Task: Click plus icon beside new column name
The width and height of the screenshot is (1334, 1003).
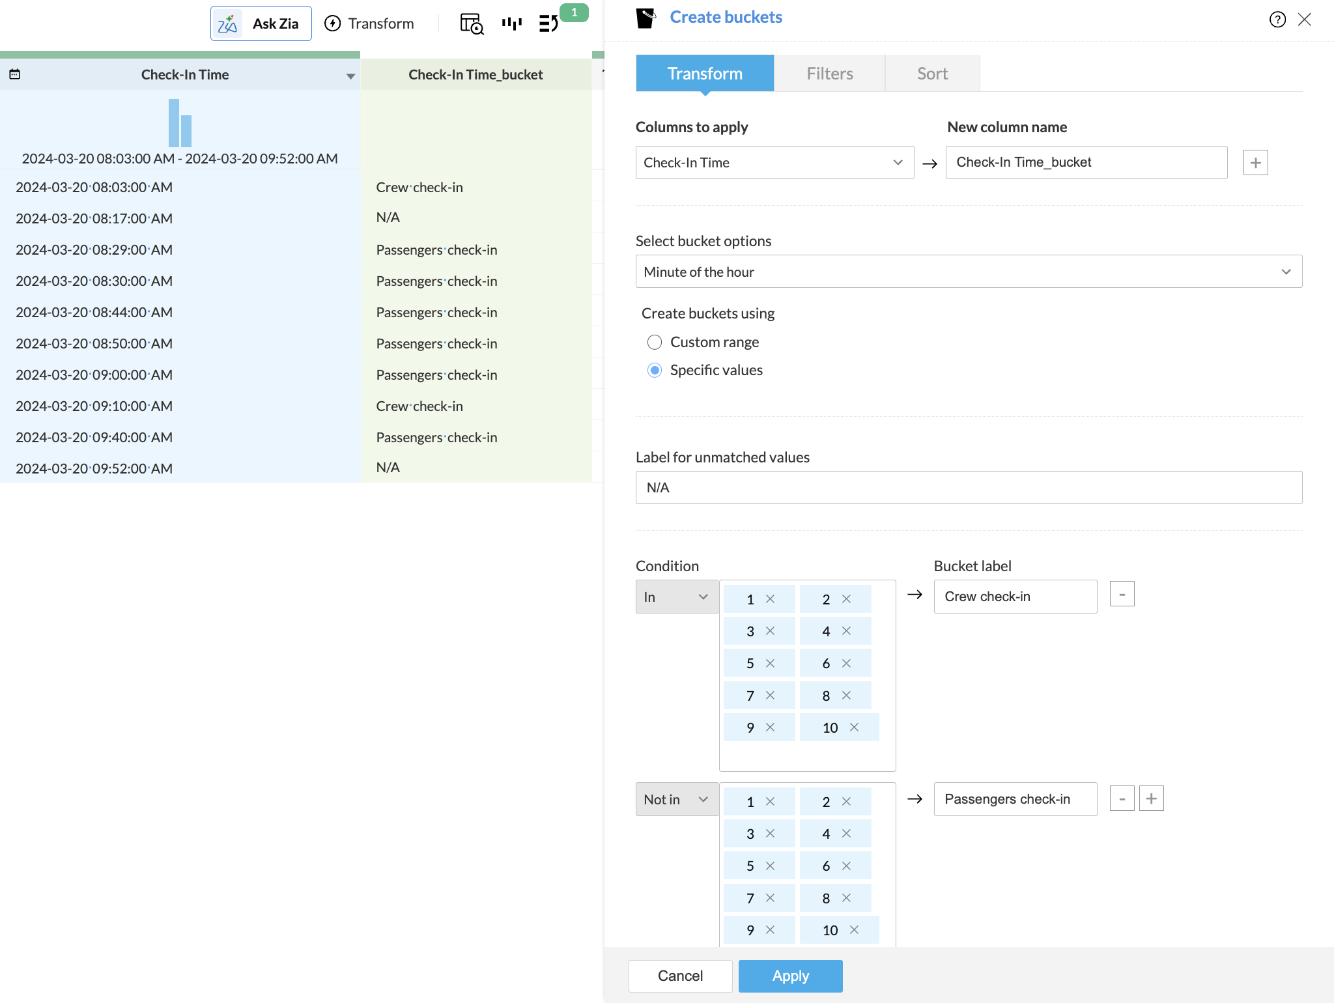Action: tap(1255, 163)
